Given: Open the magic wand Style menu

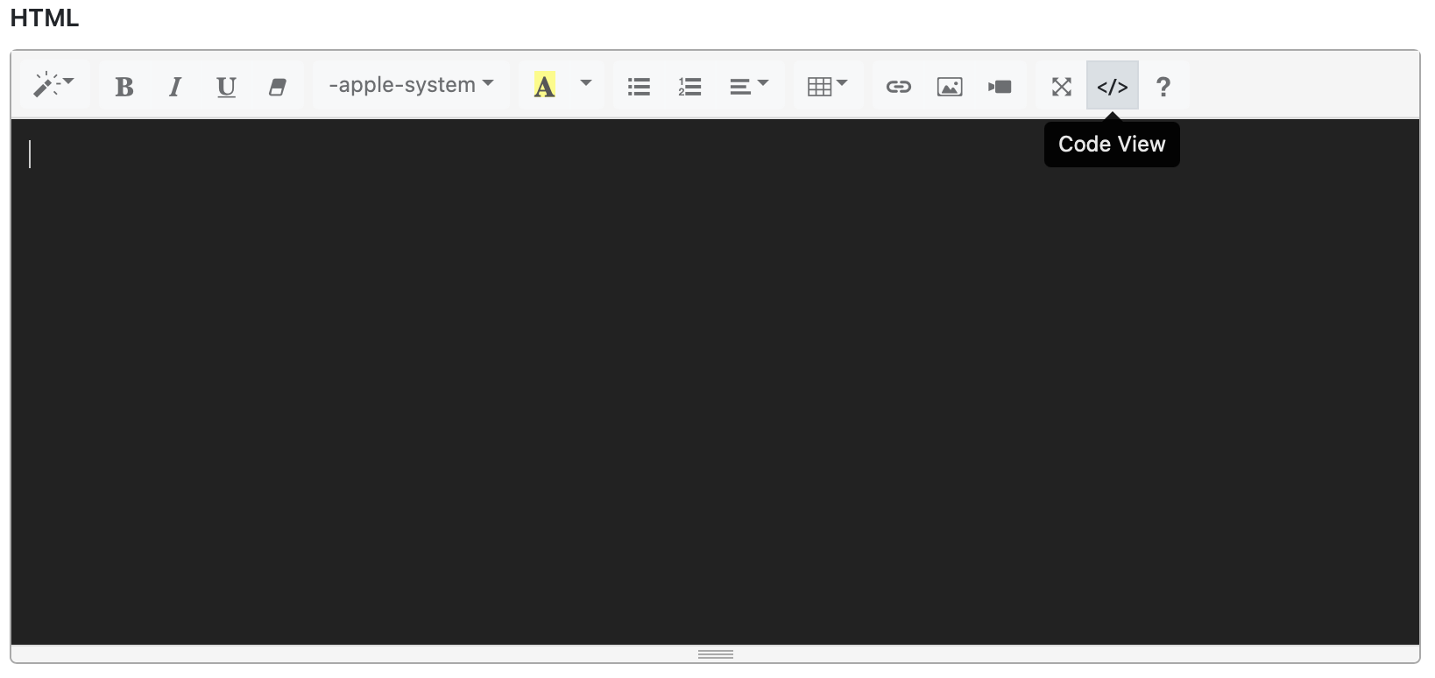Looking at the screenshot, I should click(53, 85).
